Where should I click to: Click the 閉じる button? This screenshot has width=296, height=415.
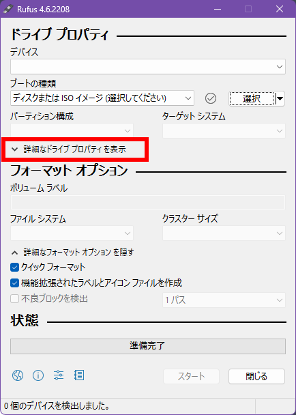[x=256, y=376]
